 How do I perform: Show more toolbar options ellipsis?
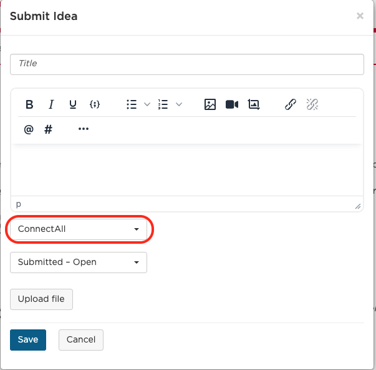tap(84, 129)
